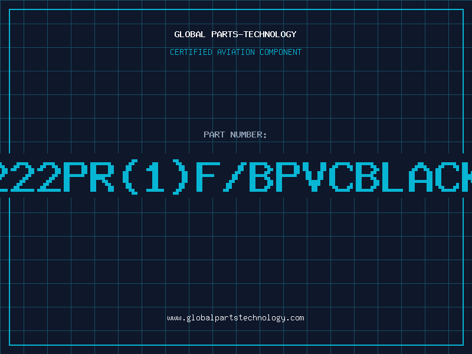The height and width of the screenshot is (354, 472).
Task: Select the CERTIFIED AVIATION COMPONENT subtitle
Action: (235, 52)
